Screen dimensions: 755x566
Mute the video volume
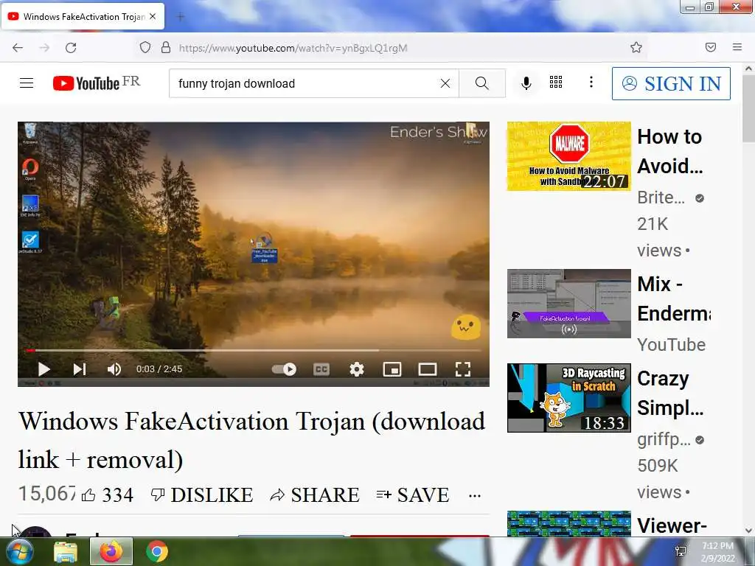pyautogui.click(x=114, y=369)
